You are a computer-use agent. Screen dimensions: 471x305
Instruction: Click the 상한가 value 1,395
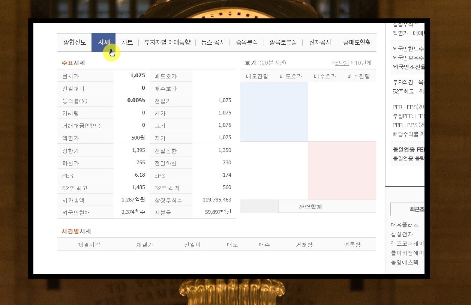pyautogui.click(x=138, y=150)
